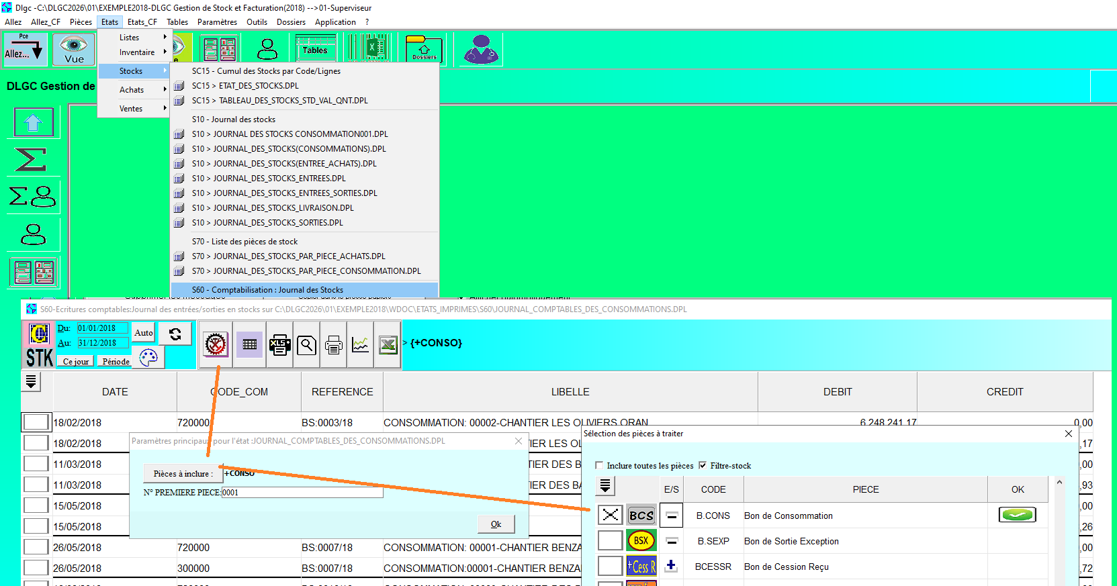Click the Excel export icon
Screen dimensions: 1117x586
(388, 345)
